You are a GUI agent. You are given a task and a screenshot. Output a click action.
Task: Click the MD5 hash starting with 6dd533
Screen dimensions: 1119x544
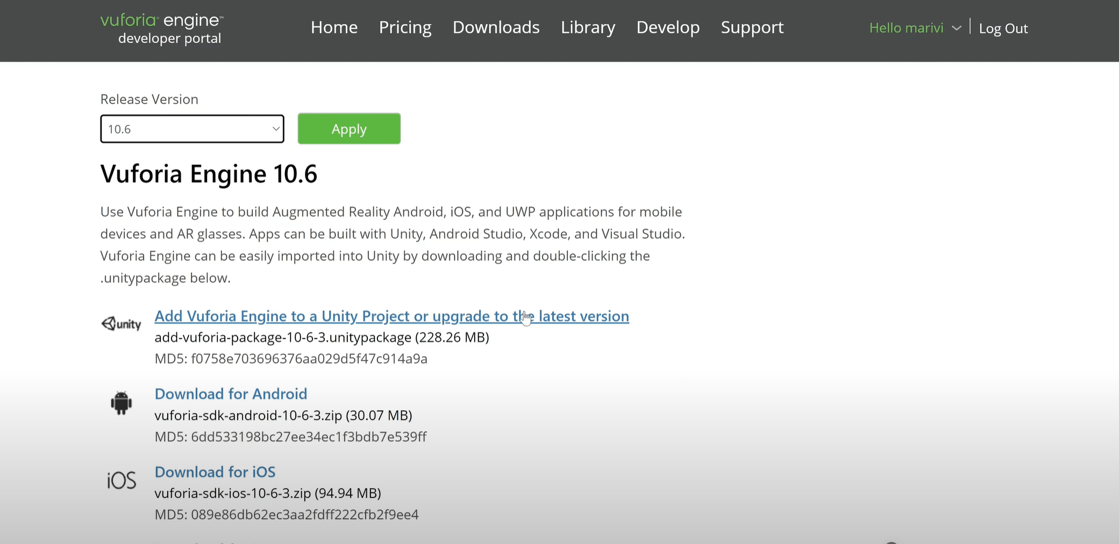click(309, 437)
